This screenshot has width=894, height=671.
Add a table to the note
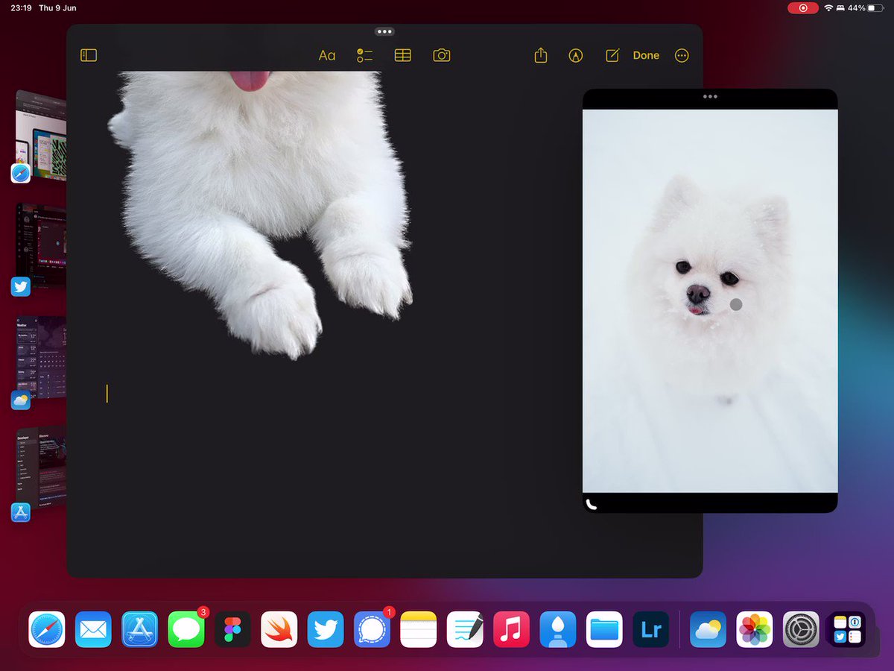point(403,55)
